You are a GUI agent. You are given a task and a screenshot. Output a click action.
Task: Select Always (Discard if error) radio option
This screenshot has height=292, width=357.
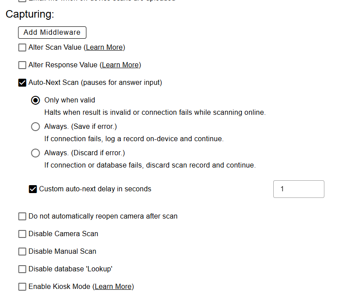coord(36,153)
